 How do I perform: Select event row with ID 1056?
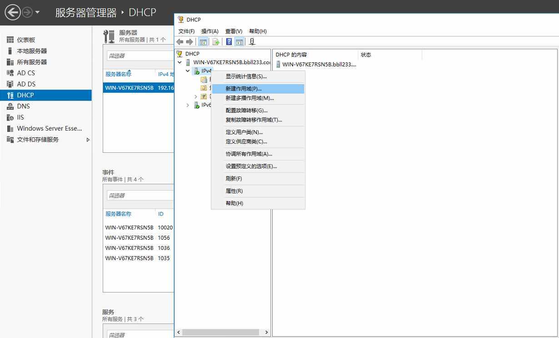[139, 238]
